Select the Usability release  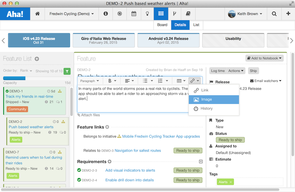coord(233,40)
